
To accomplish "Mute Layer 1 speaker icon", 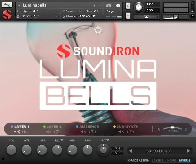I will coord(17,132).
